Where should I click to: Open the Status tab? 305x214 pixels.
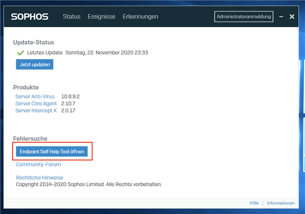pos(71,17)
